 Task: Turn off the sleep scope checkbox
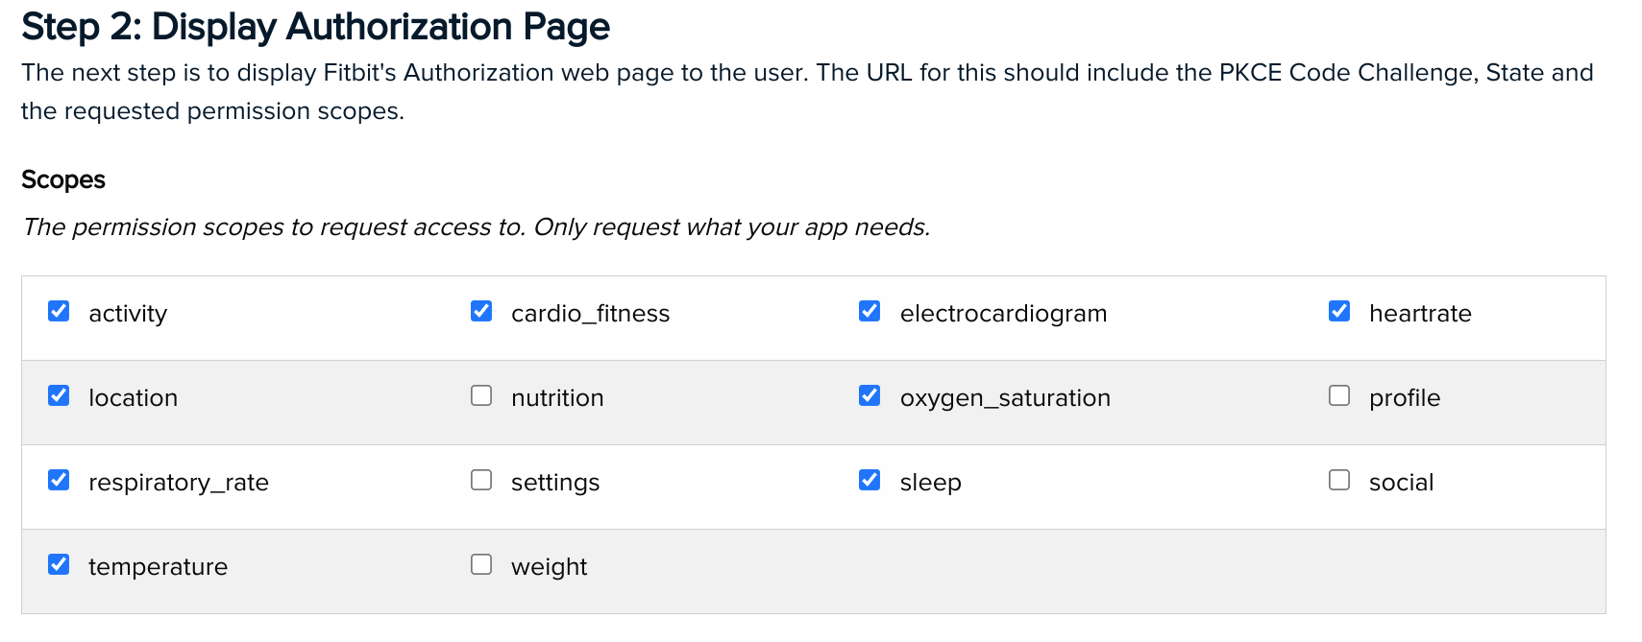click(x=870, y=481)
